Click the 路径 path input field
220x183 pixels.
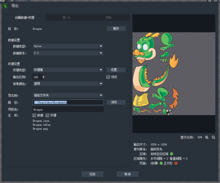click(x=68, y=102)
